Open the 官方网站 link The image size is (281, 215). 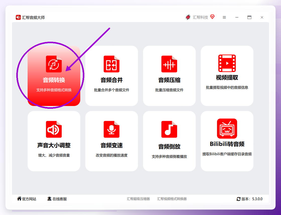29,199
